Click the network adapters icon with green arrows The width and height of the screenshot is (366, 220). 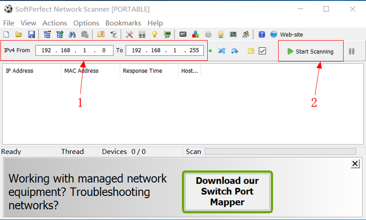(142, 34)
